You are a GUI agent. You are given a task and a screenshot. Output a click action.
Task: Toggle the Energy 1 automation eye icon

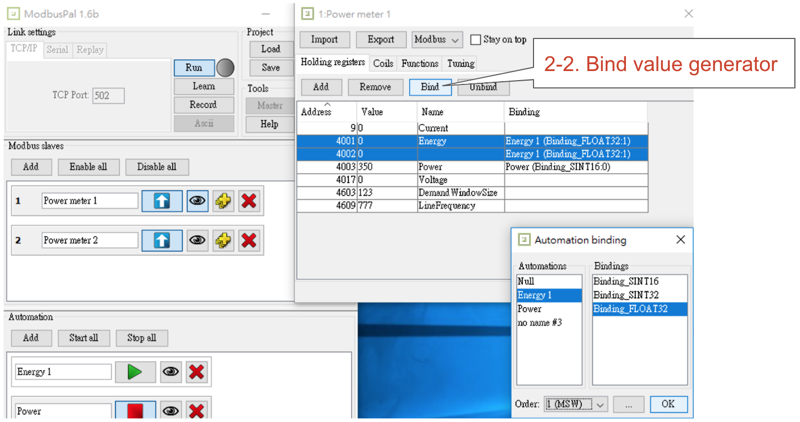tap(171, 372)
